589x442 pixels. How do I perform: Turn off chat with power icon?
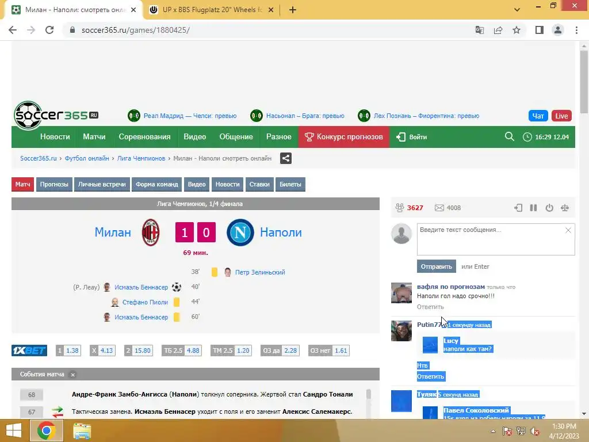click(x=549, y=207)
